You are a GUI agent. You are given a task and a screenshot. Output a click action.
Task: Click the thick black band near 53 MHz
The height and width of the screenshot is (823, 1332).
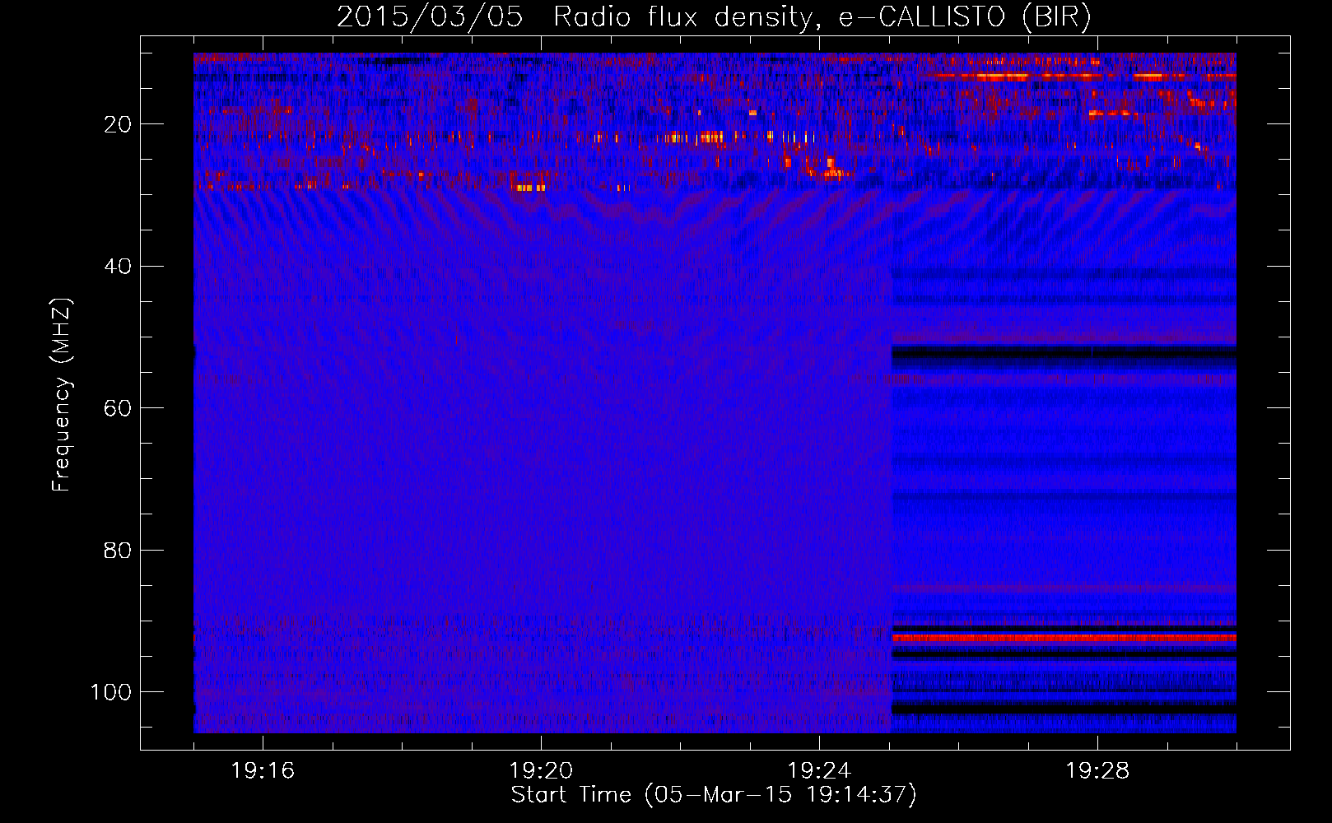click(1064, 356)
